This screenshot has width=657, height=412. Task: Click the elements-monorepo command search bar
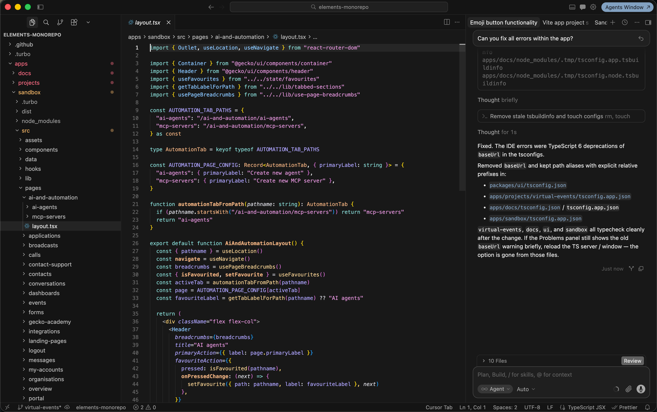point(339,7)
